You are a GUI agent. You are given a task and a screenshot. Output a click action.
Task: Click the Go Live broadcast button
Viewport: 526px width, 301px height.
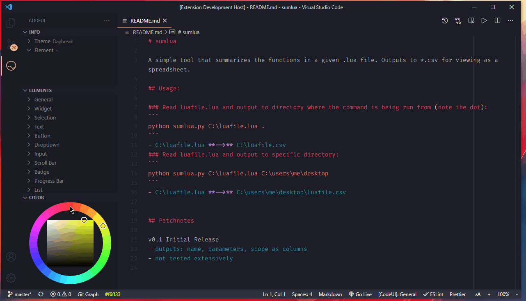pyautogui.click(x=360, y=294)
